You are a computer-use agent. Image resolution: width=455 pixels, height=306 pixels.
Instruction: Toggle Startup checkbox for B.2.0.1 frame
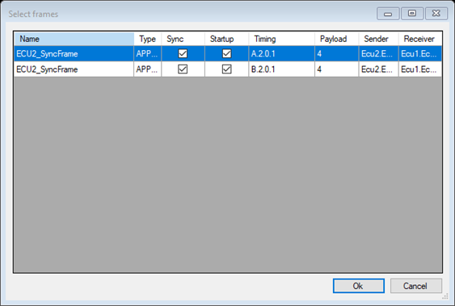click(226, 69)
